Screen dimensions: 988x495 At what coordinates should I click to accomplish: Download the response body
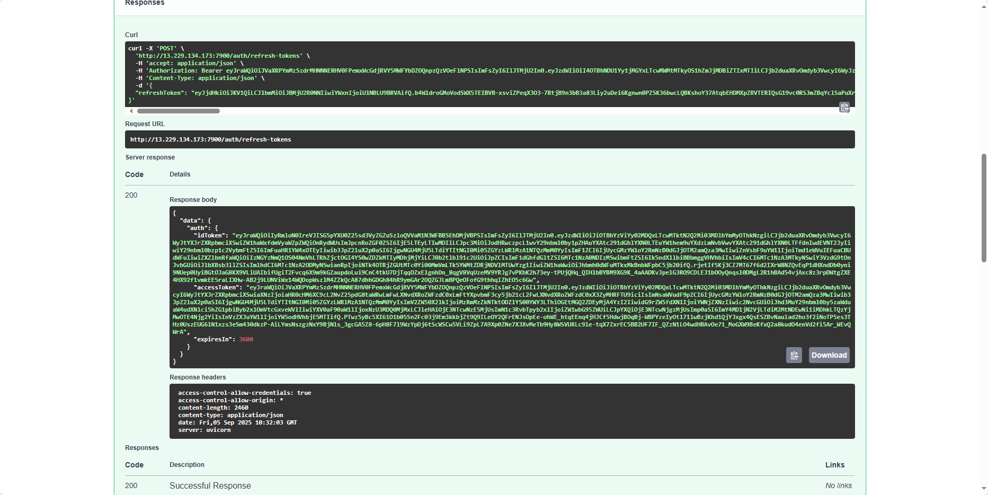point(829,355)
